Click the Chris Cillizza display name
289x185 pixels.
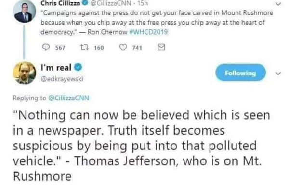point(60,3)
